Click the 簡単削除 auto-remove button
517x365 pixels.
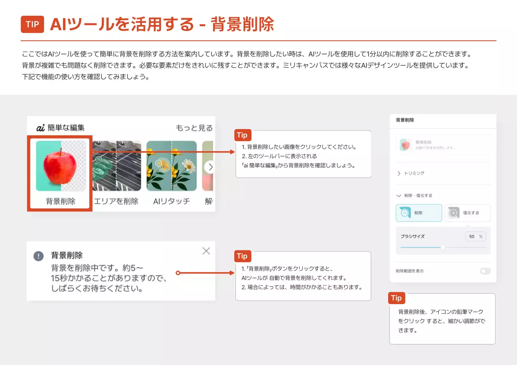click(443, 145)
